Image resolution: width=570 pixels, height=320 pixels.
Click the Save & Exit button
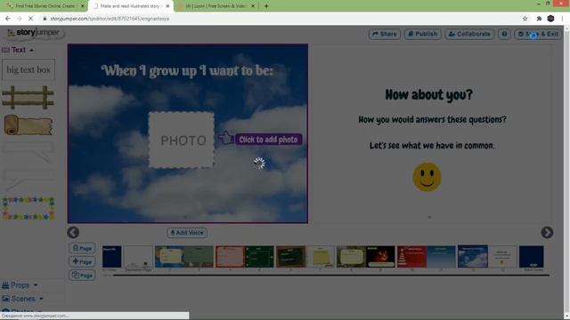538,34
